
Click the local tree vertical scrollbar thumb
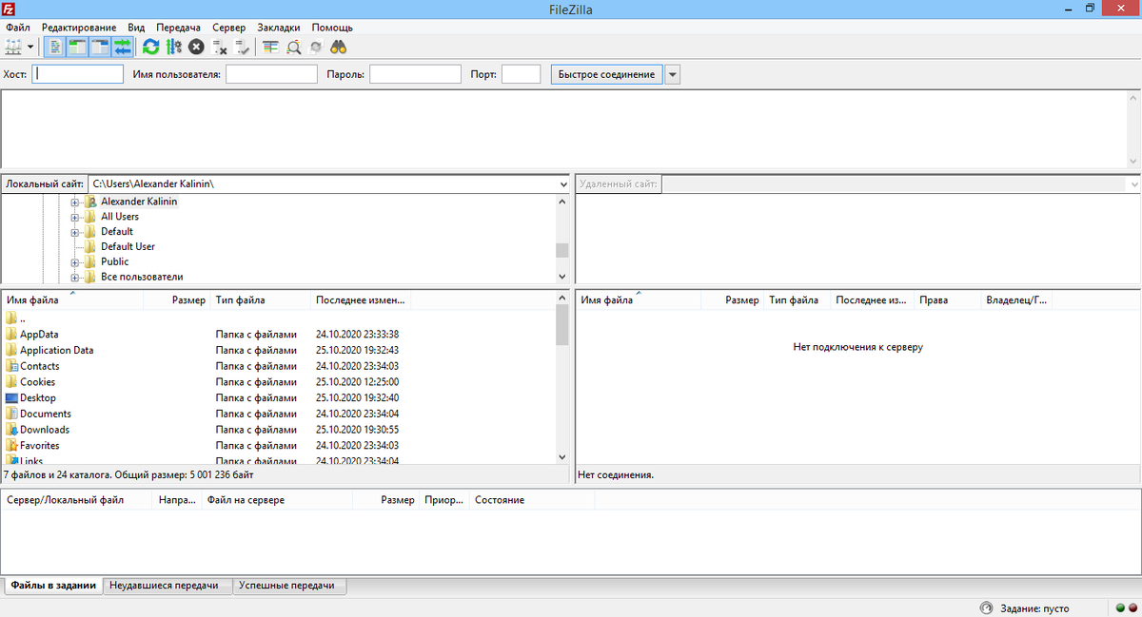coord(561,251)
